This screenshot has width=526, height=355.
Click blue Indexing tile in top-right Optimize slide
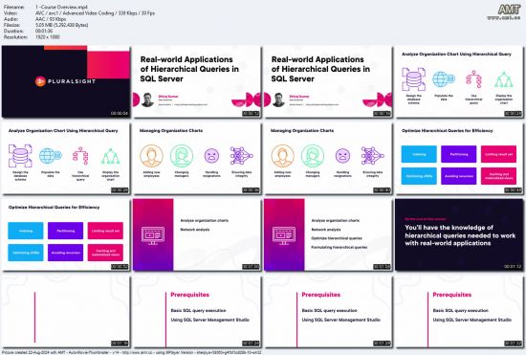419,154
